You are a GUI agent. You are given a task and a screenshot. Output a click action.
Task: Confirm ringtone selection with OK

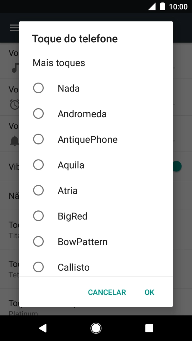click(x=149, y=292)
